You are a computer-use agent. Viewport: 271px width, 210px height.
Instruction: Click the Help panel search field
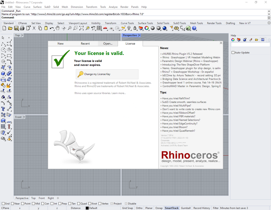[250, 45]
